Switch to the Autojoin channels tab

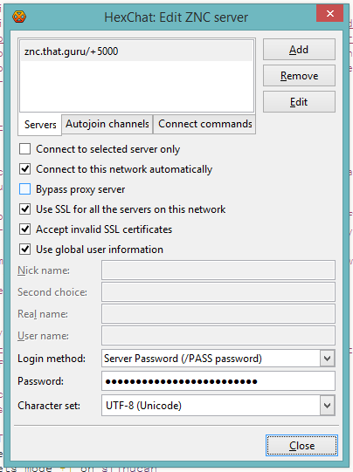(107, 124)
